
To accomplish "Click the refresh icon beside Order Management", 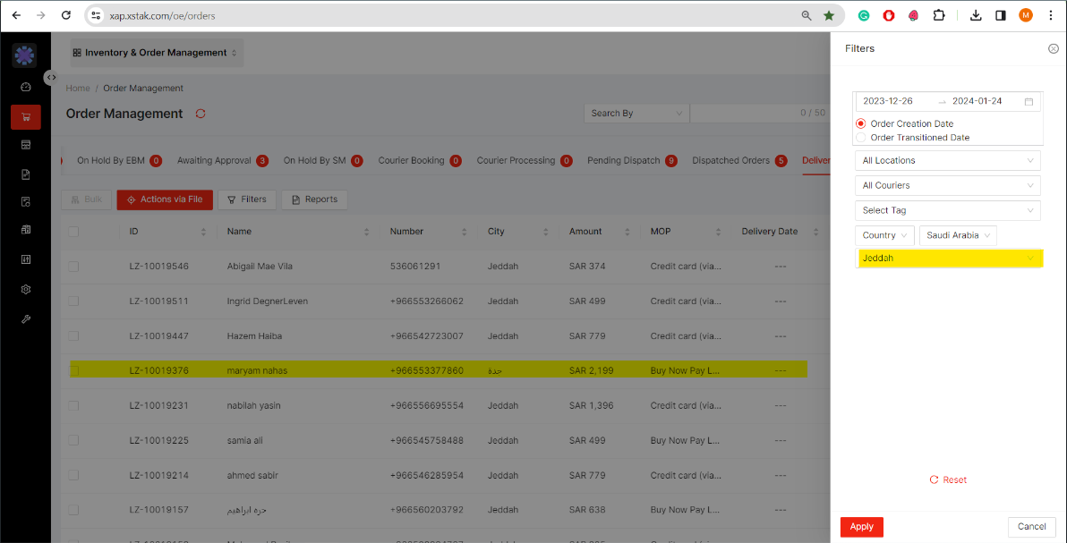I will tap(201, 114).
